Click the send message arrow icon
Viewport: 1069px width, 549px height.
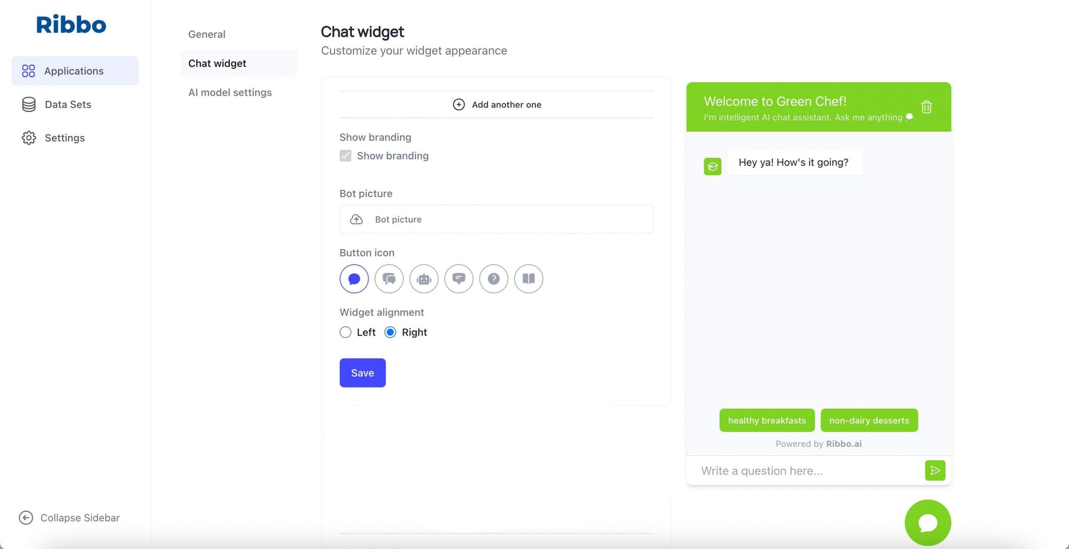pos(934,470)
